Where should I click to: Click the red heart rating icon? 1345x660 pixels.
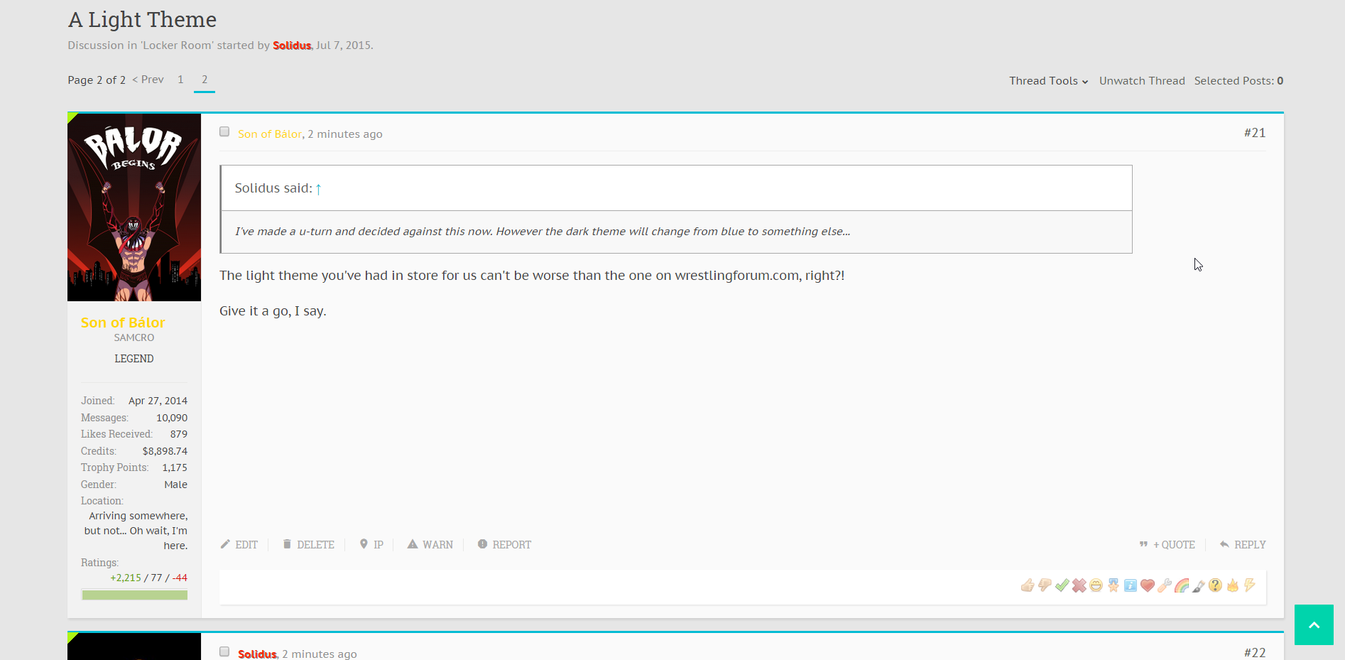point(1148,585)
